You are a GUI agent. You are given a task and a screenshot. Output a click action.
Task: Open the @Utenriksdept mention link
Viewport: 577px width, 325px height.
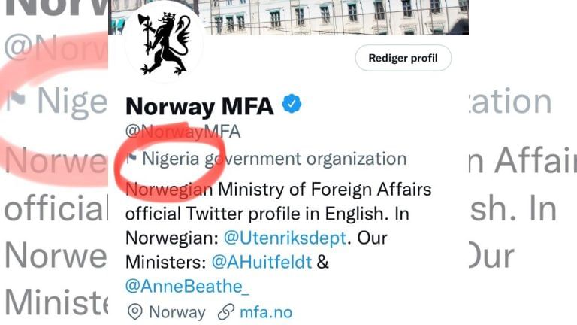[285, 238]
